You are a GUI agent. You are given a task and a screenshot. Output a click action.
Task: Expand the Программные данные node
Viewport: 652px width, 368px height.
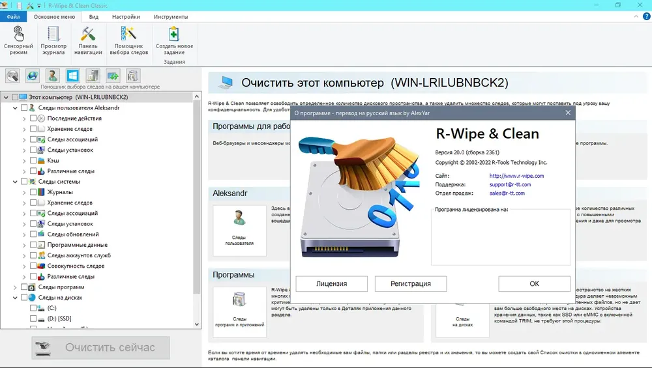(x=24, y=245)
